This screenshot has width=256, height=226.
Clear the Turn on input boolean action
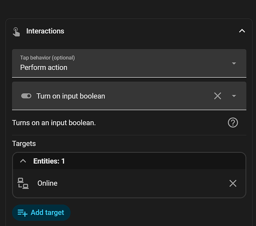(218, 96)
